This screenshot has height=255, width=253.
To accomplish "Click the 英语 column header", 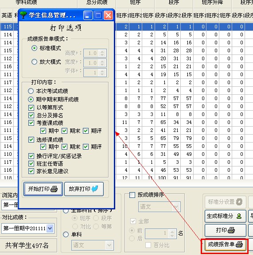I will 7,15.
